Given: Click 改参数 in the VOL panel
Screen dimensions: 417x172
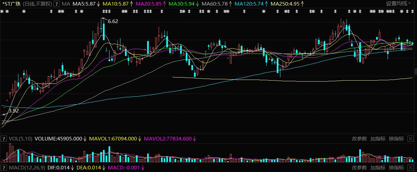Looking at the screenshot, I should tap(359, 138).
